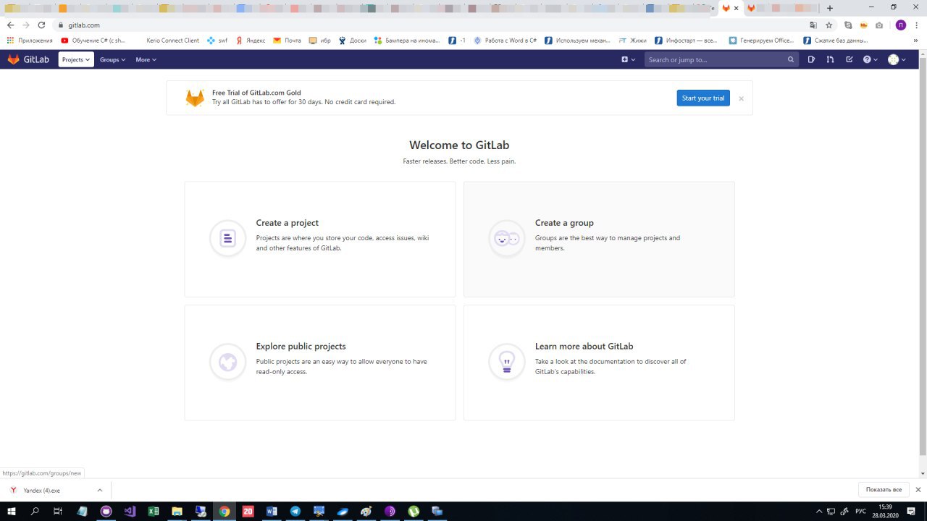Viewport: 927px width, 521px height.
Task: Open Excel from taskbar
Action: click(x=154, y=511)
